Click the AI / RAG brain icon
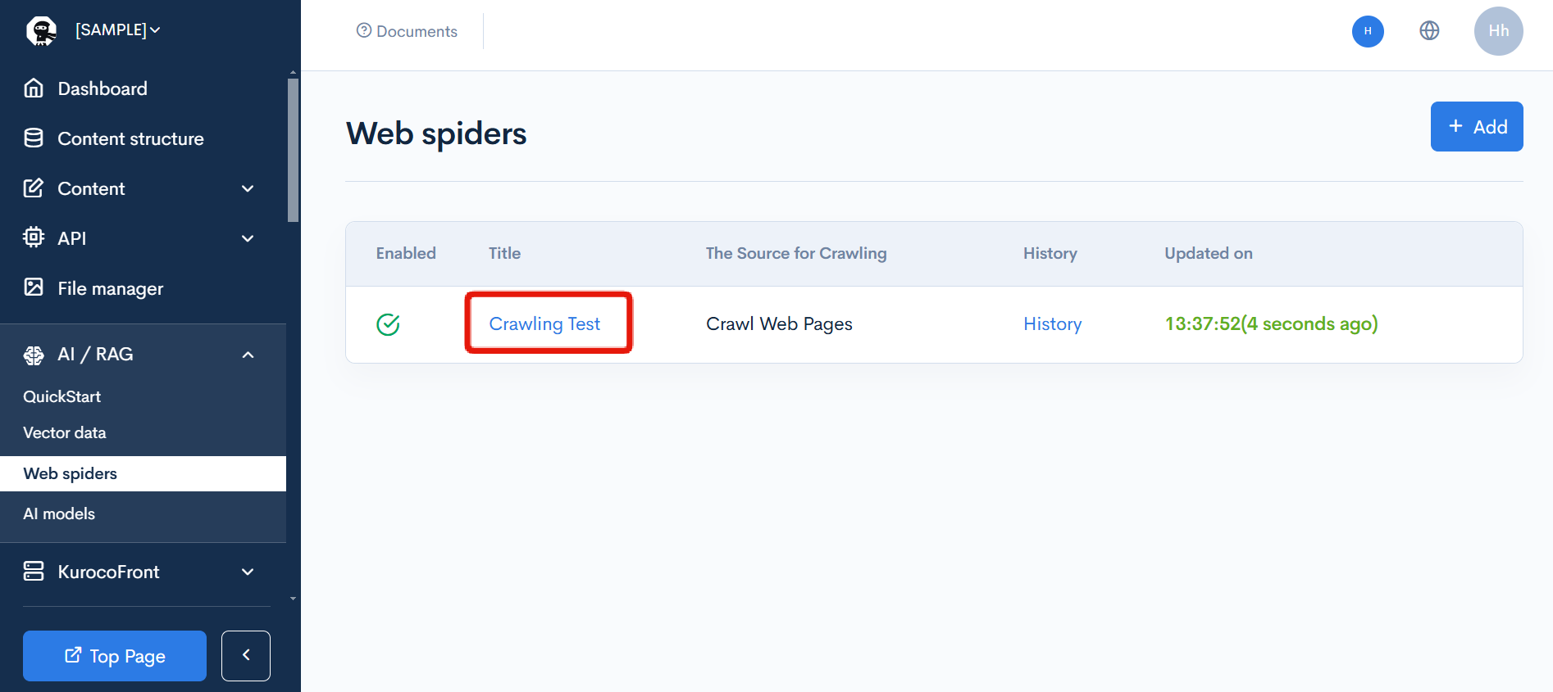Viewport: 1553px width, 692px height. (x=34, y=355)
